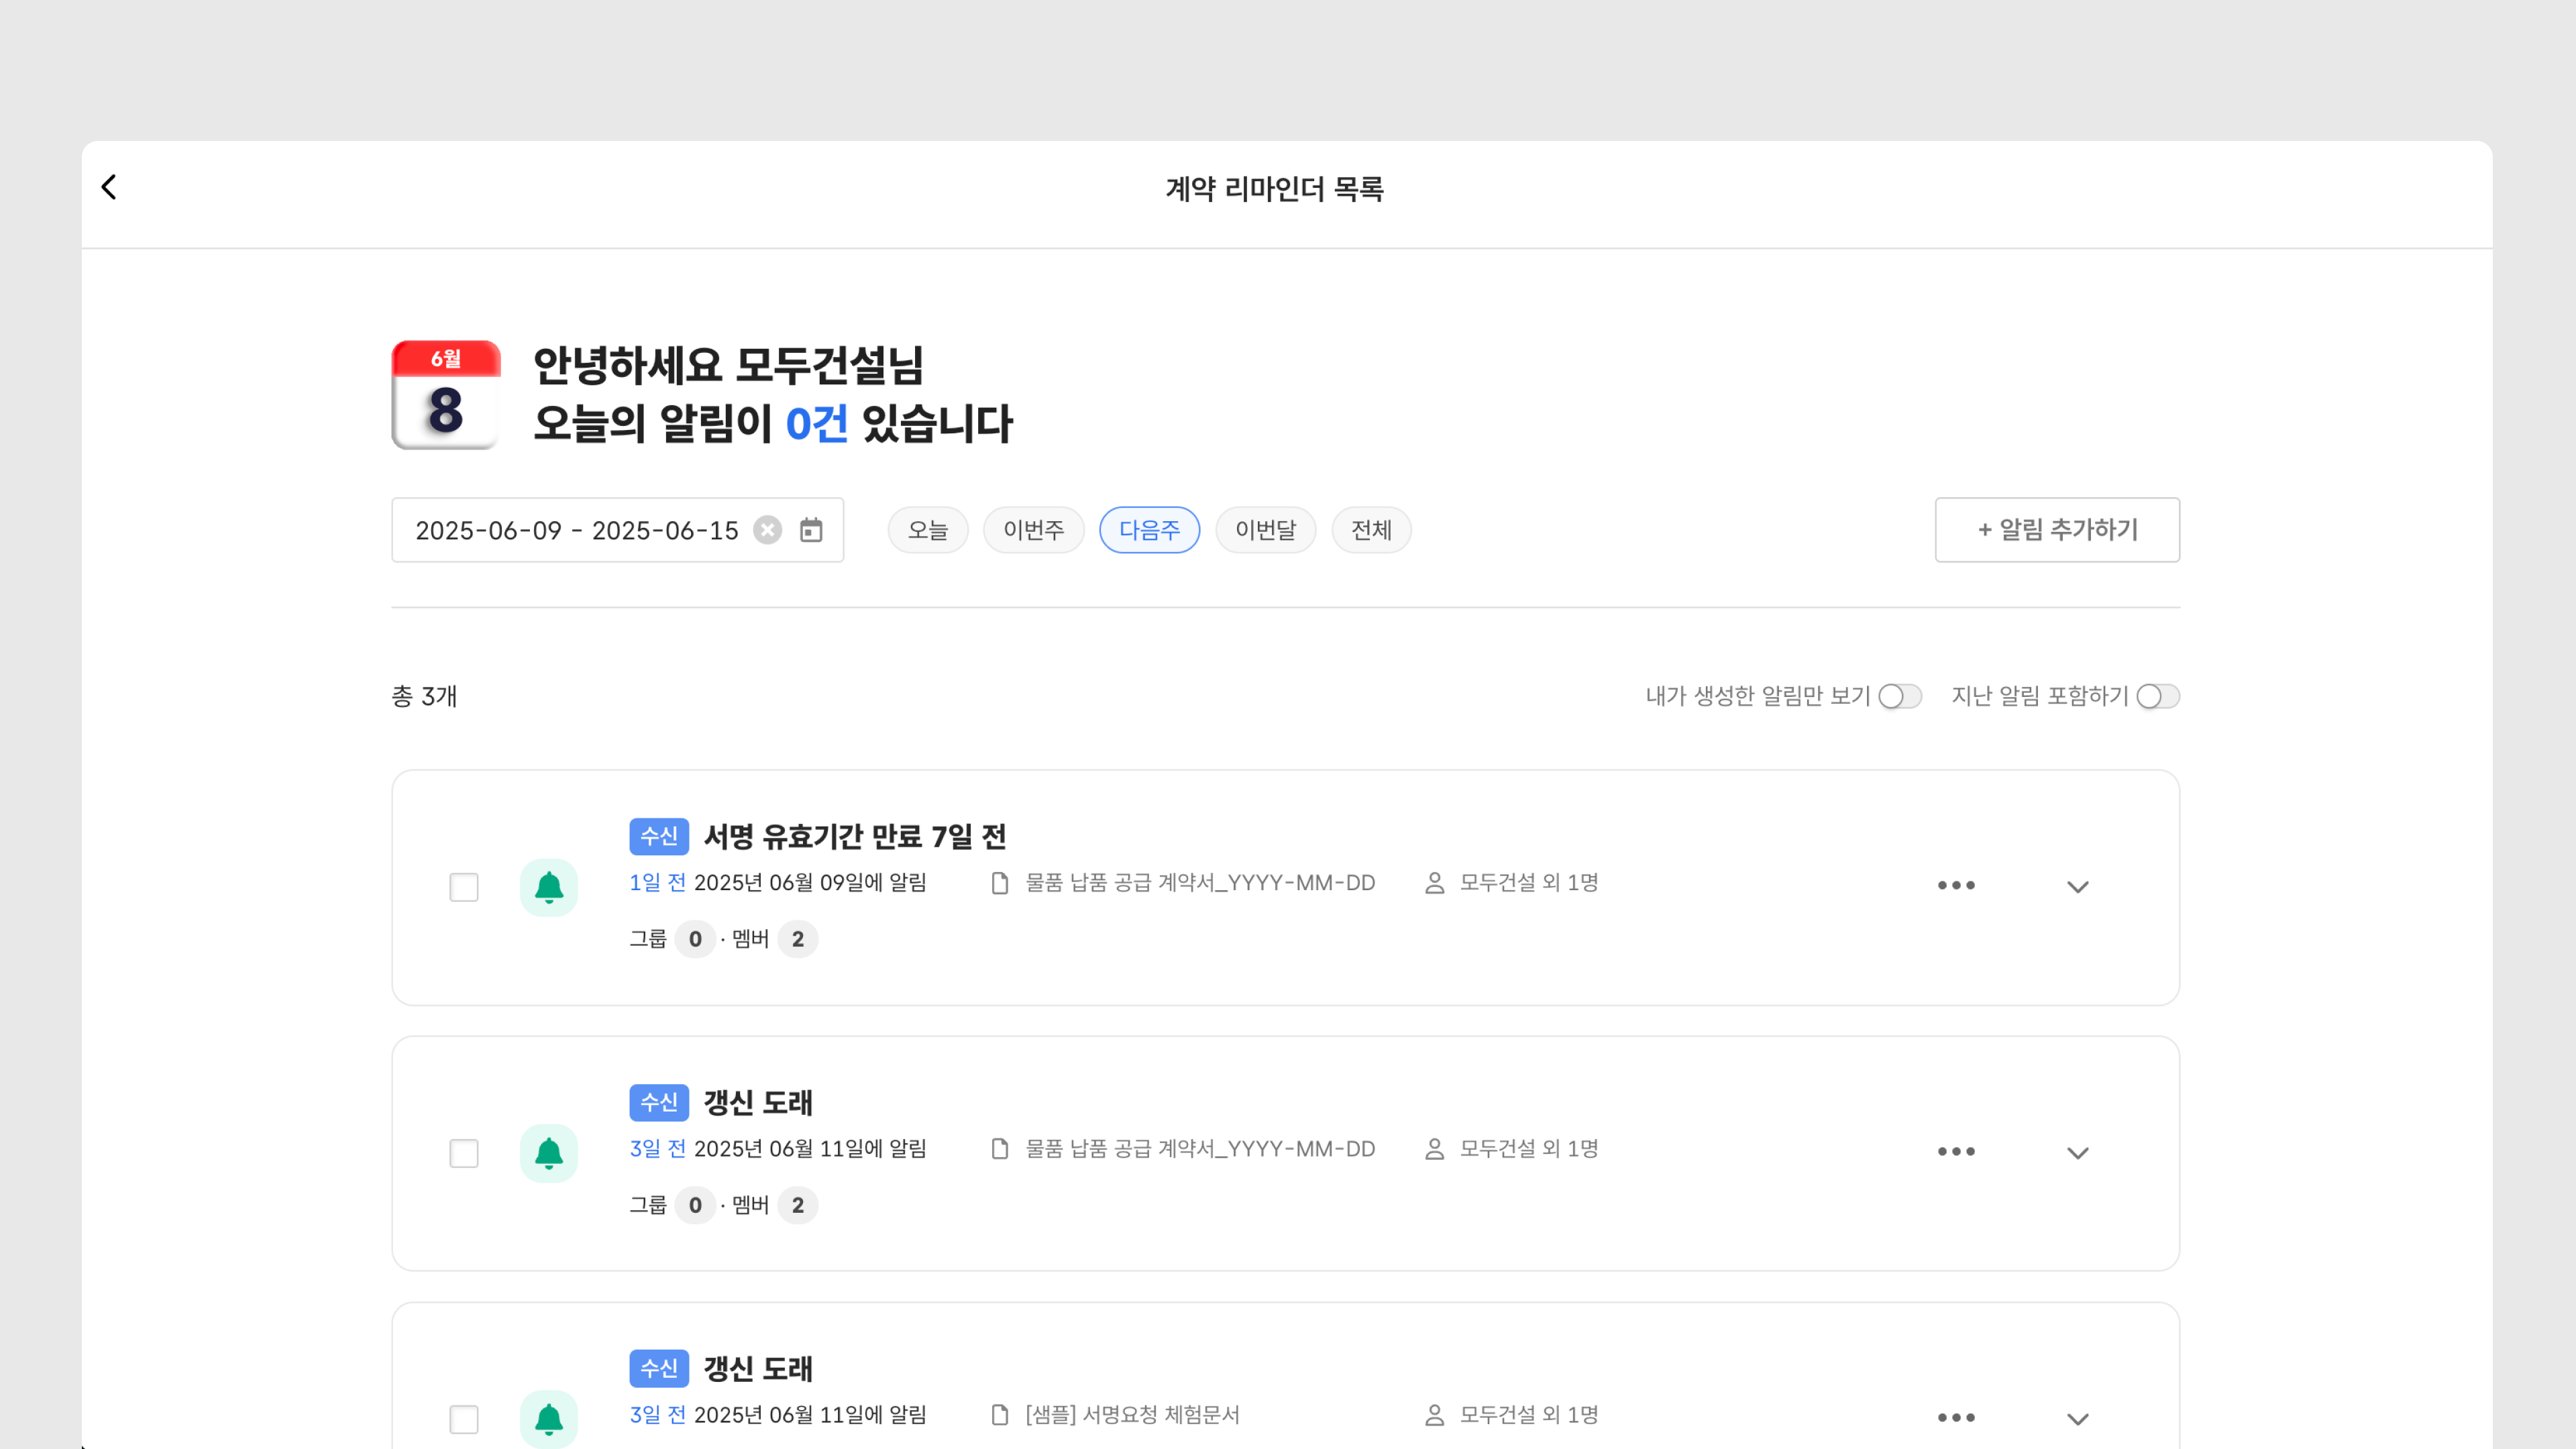Check the box for 서명 유효기간 만료 7일 전
This screenshot has height=1449, width=2576.
click(x=464, y=887)
